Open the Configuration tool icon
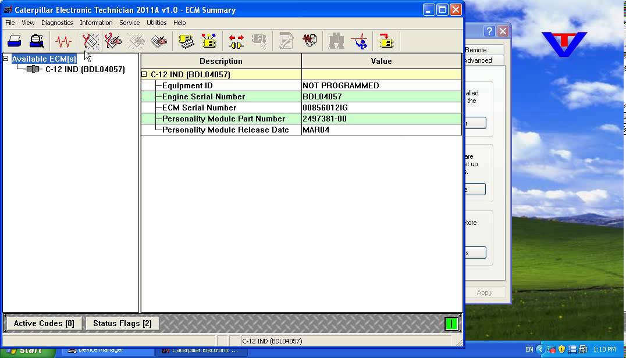626x358 pixels. tap(209, 41)
